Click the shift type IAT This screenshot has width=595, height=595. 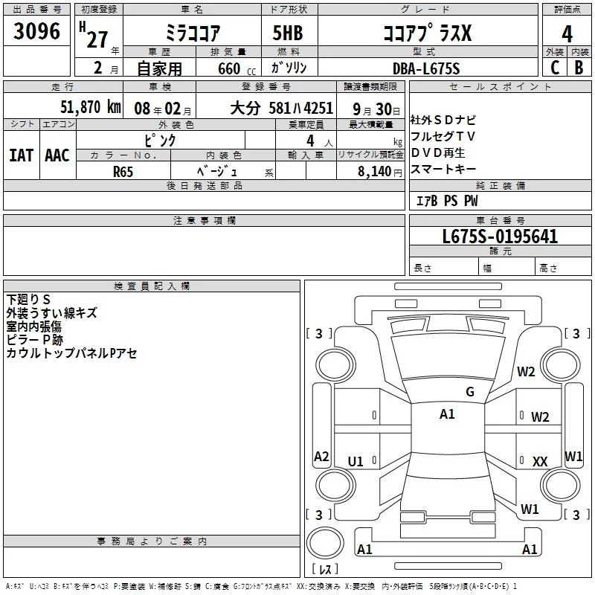[x=22, y=155]
